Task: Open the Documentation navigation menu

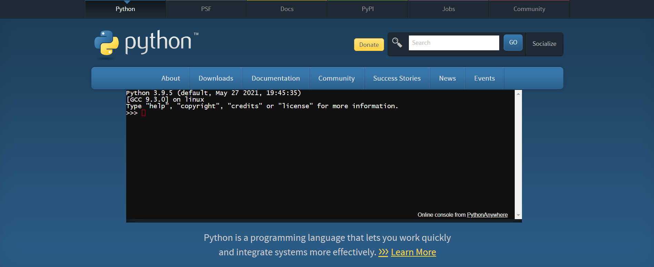Action: [276, 78]
